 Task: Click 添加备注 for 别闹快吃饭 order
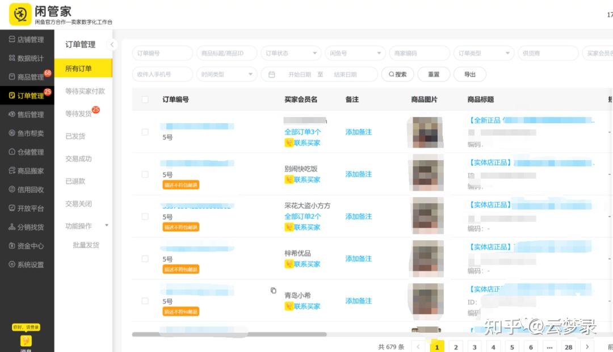[359, 174]
